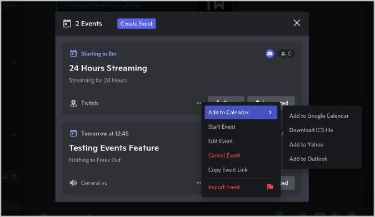Click the red flag icon on Report Event
Image resolution: width=375 pixels, height=217 pixels.
(270, 187)
